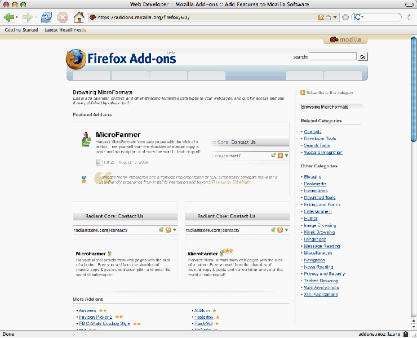
Task: Open the Fasterfox add-on link
Action: tap(204, 317)
